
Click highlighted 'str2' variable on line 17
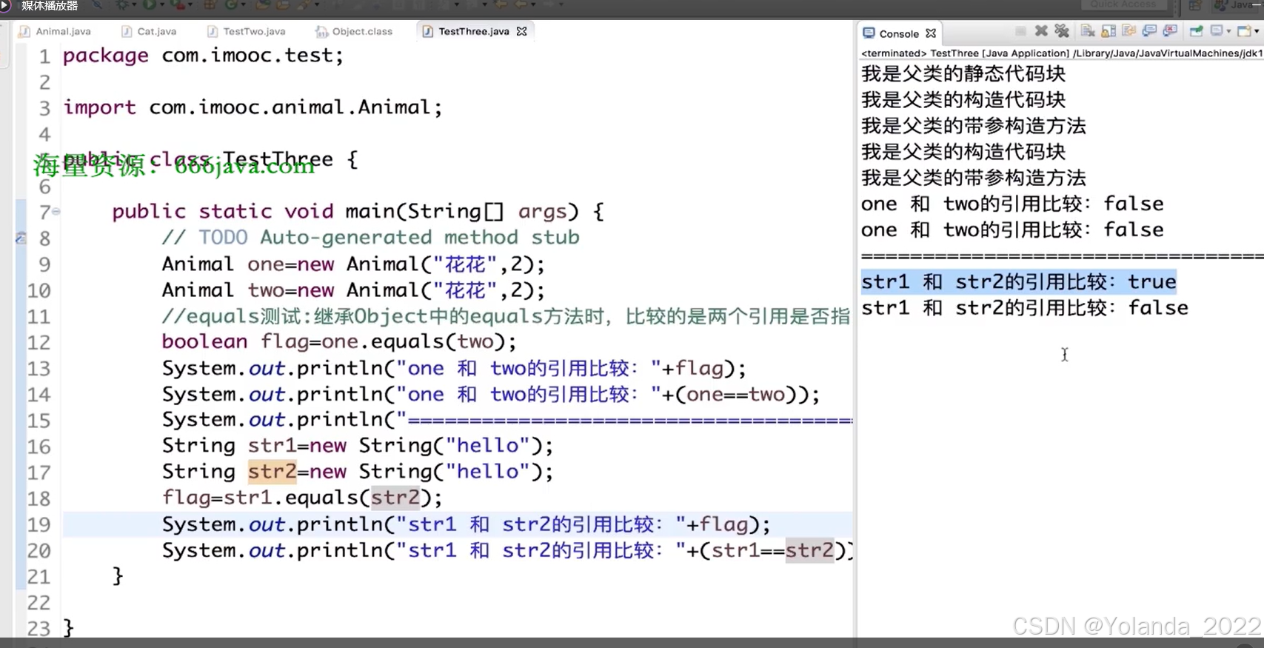(272, 472)
